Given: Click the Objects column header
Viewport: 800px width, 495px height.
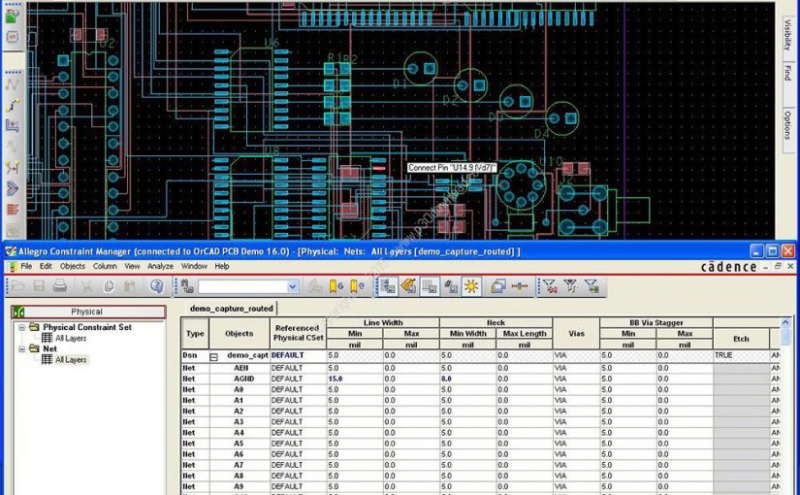Looking at the screenshot, I should pos(240,333).
